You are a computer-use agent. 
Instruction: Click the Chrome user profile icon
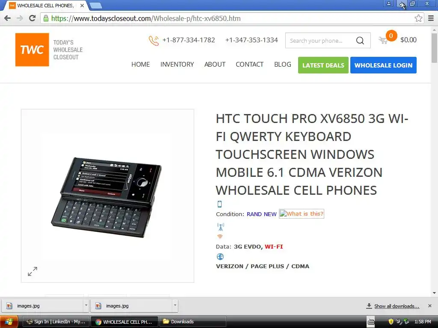(x=388, y=4)
